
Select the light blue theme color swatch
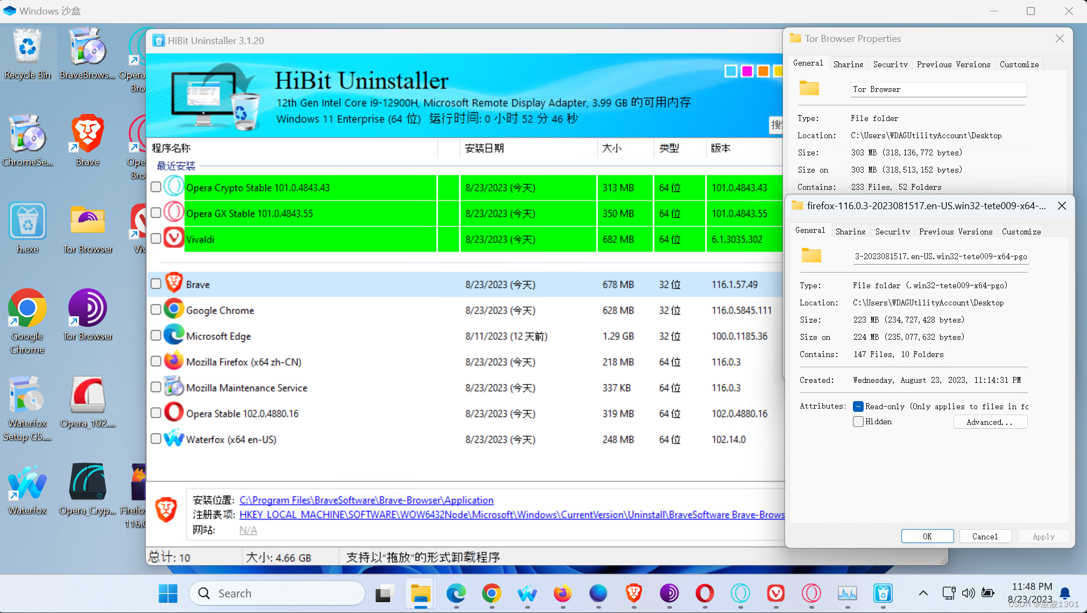point(731,71)
